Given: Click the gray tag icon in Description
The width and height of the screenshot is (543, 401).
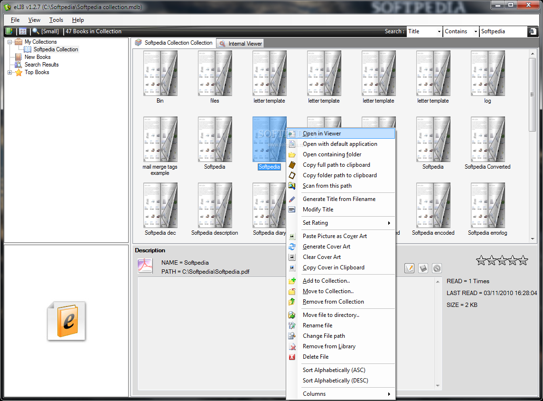Looking at the screenshot, I should pyautogui.click(x=423, y=268).
